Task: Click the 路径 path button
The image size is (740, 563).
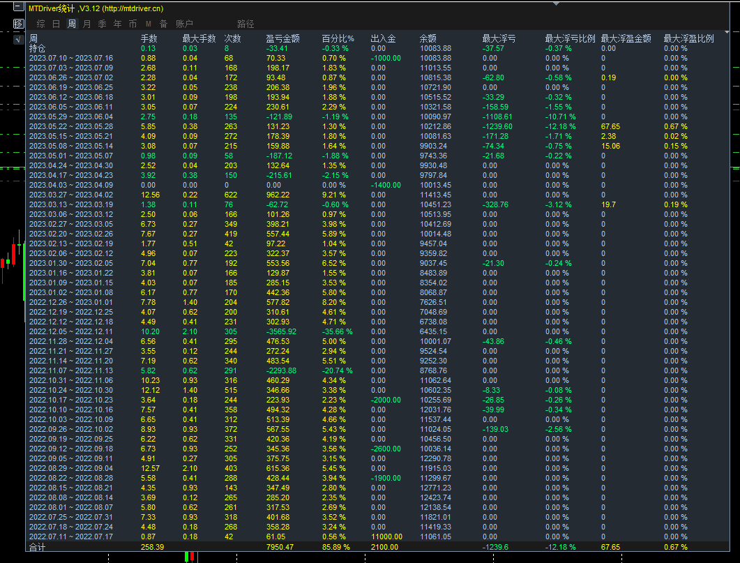Action: click(x=246, y=24)
